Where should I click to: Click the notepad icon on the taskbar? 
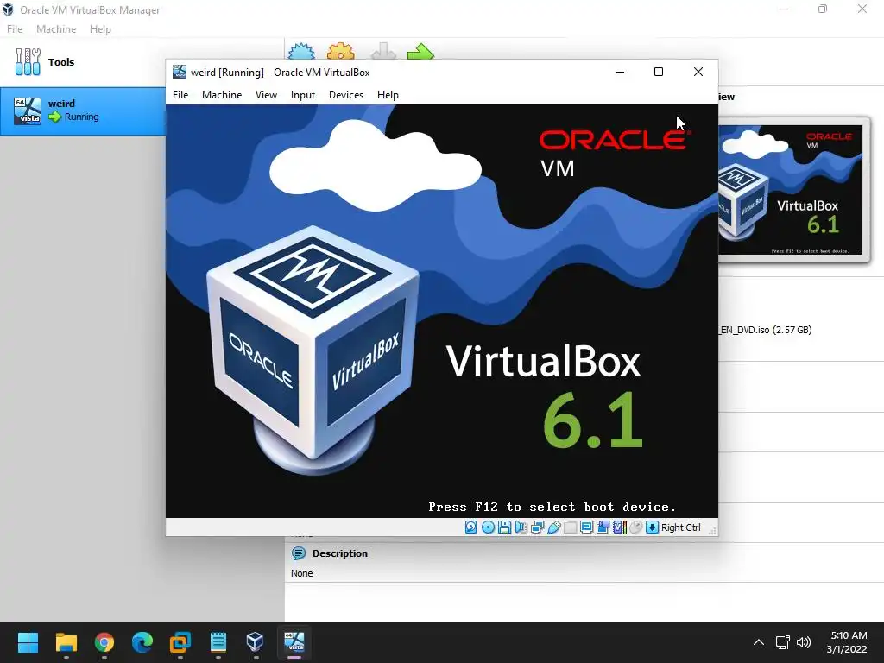pyautogui.click(x=218, y=642)
